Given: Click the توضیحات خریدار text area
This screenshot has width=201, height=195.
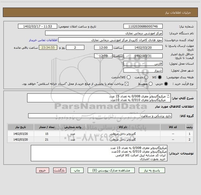Looking at the screenshot, I should coord(99,153).
